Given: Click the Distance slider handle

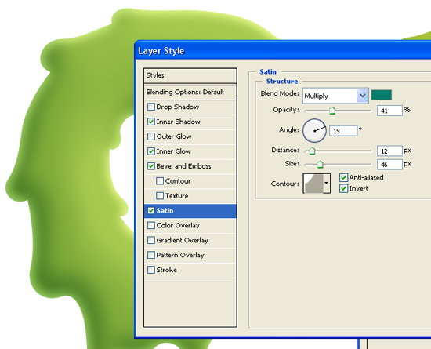Looking at the screenshot, I should pos(312,151).
